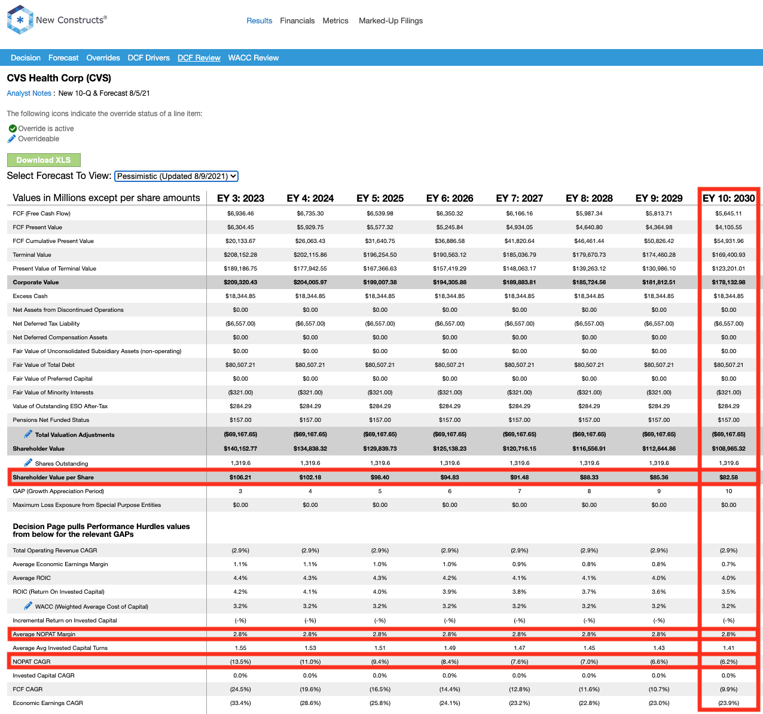Click the EY 10: 2030 column header
The image size is (763, 714).
(728, 198)
